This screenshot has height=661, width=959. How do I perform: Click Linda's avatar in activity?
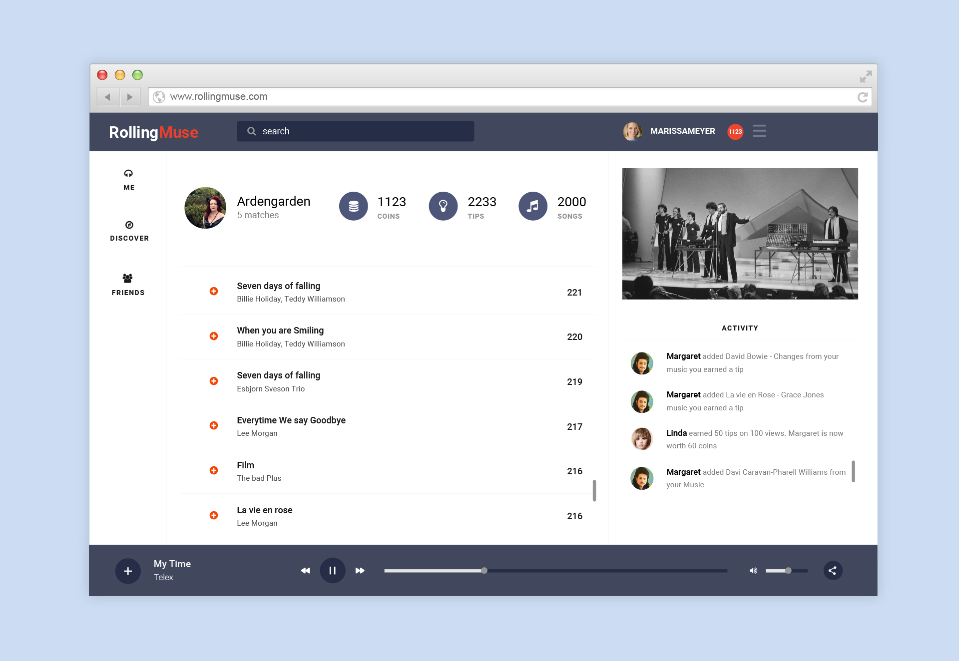click(642, 439)
